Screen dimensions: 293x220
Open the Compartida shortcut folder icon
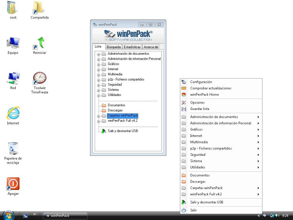(x=39, y=8)
